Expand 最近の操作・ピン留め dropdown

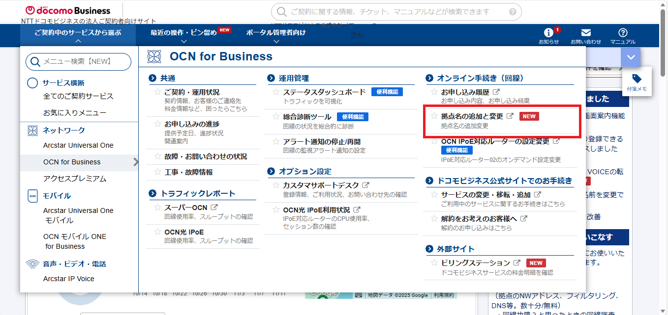click(183, 33)
